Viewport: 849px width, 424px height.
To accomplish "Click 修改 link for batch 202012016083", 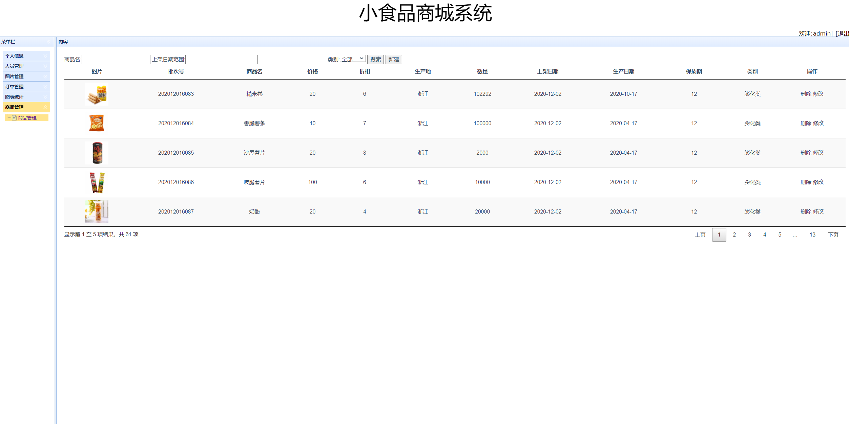I will click(x=818, y=94).
